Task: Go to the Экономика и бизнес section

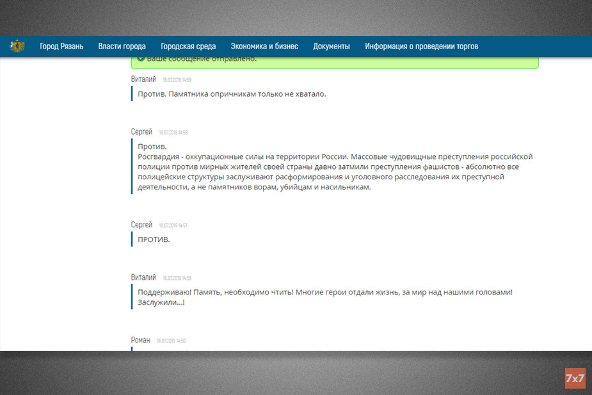Action: tap(264, 46)
